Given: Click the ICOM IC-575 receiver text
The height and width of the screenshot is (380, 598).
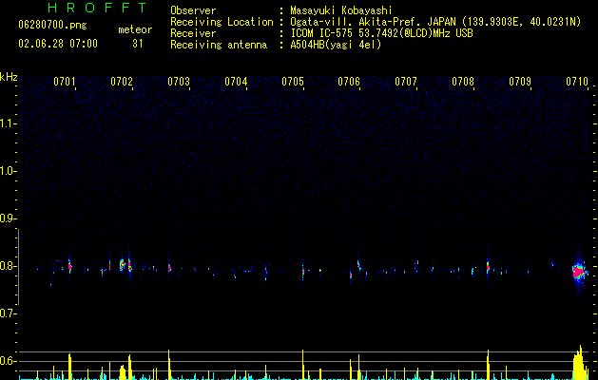Looking at the screenshot, I should pyautogui.click(x=382, y=33).
